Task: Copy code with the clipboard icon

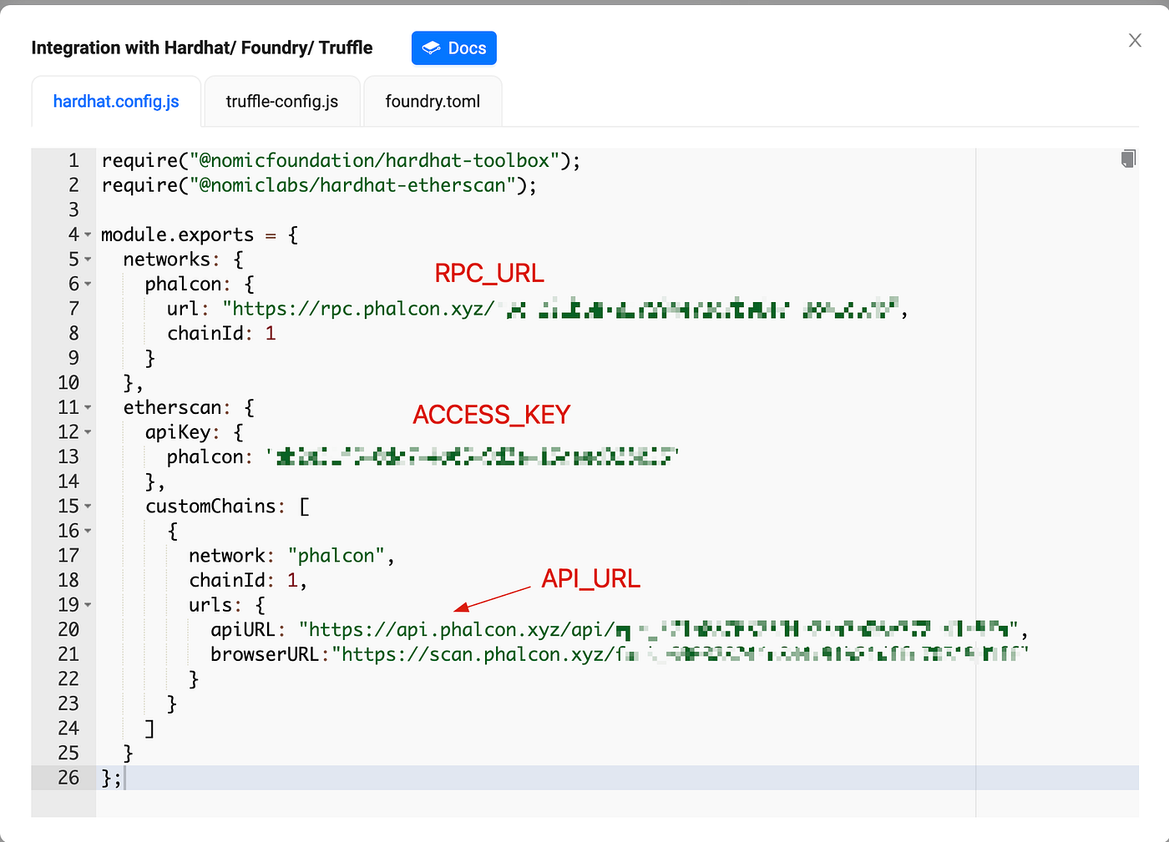Action: coord(1128,159)
